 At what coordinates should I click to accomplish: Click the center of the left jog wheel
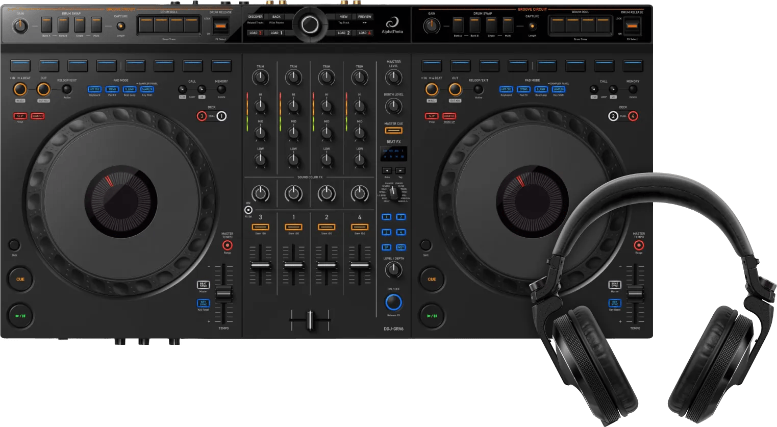(x=121, y=201)
